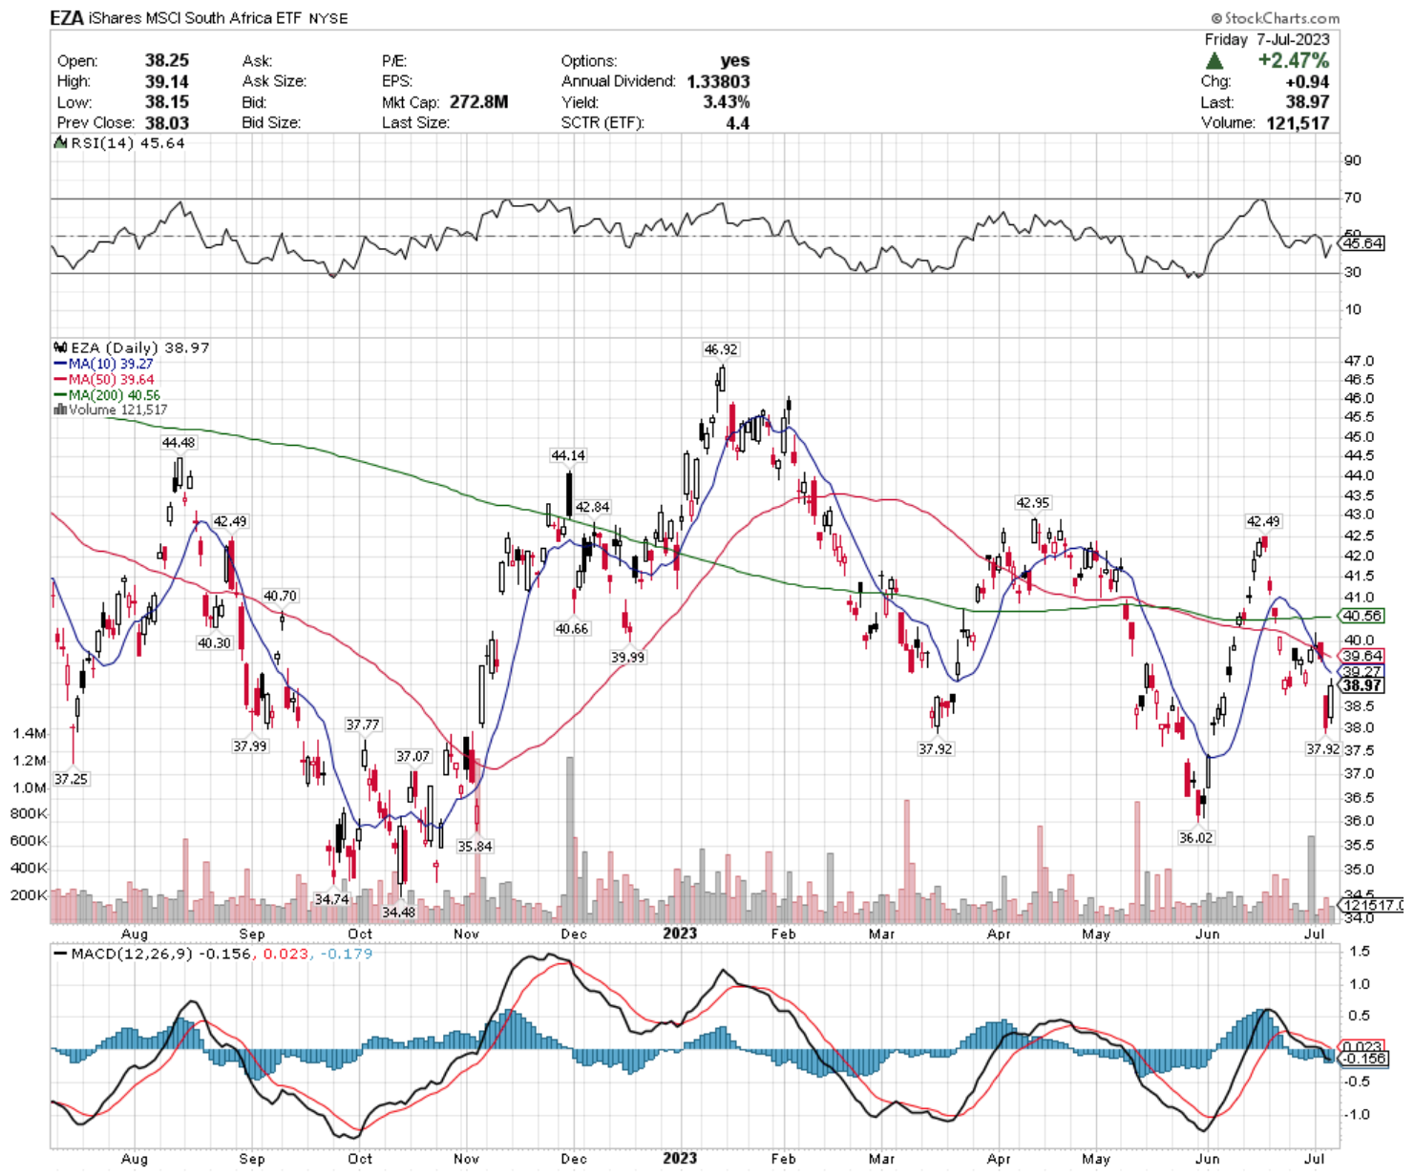Click the 36.02 June low label
This screenshot has height=1176, width=1415.
coord(1195,838)
